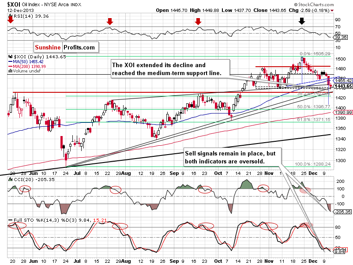
Task: Click the 80 level on the stochastic axis
Action: click(338, 227)
